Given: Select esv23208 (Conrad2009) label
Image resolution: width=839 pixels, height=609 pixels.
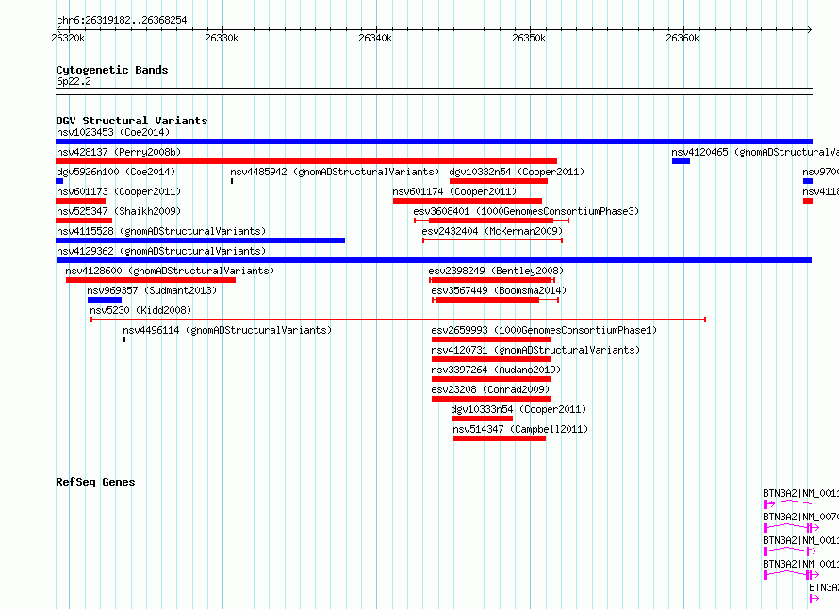Looking at the screenshot, I should [490, 389].
